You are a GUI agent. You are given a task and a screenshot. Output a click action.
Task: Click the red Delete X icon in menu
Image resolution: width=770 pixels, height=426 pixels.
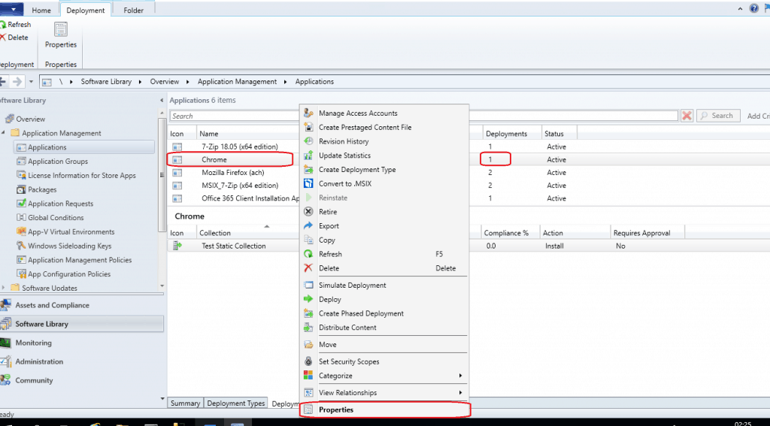coord(308,268)
